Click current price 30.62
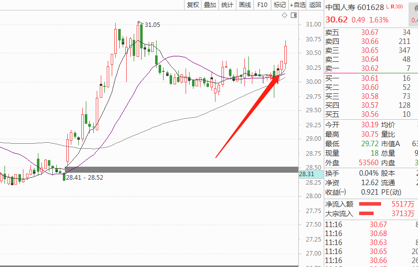The width and height of the screenshot is (418, 267). click(x=336, y=20)
